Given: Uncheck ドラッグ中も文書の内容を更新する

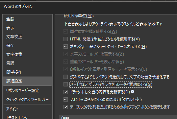Looking at the screenshot, I should [65, 92].
